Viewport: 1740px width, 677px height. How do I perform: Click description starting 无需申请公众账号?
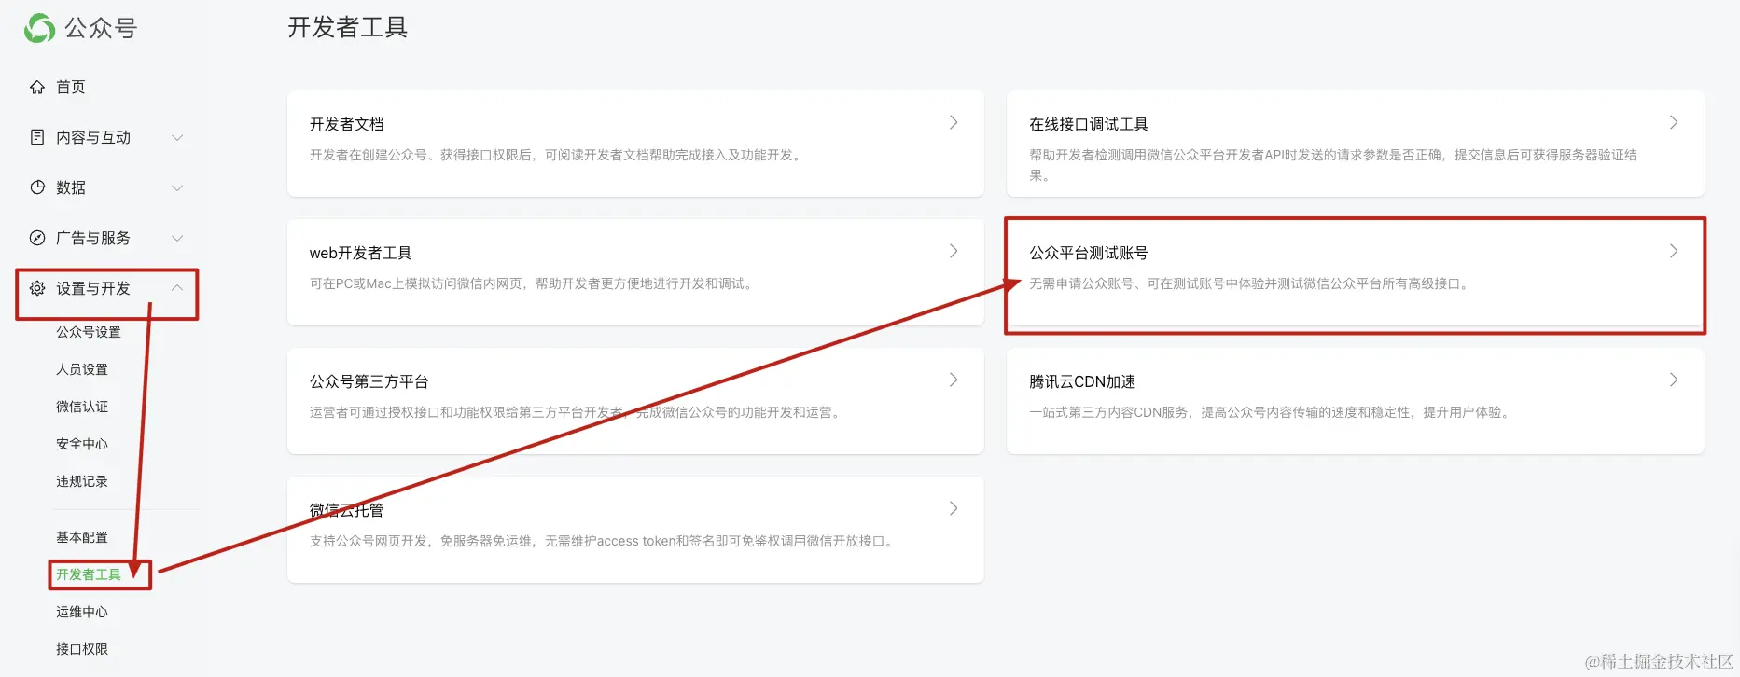coord(1250,283)
